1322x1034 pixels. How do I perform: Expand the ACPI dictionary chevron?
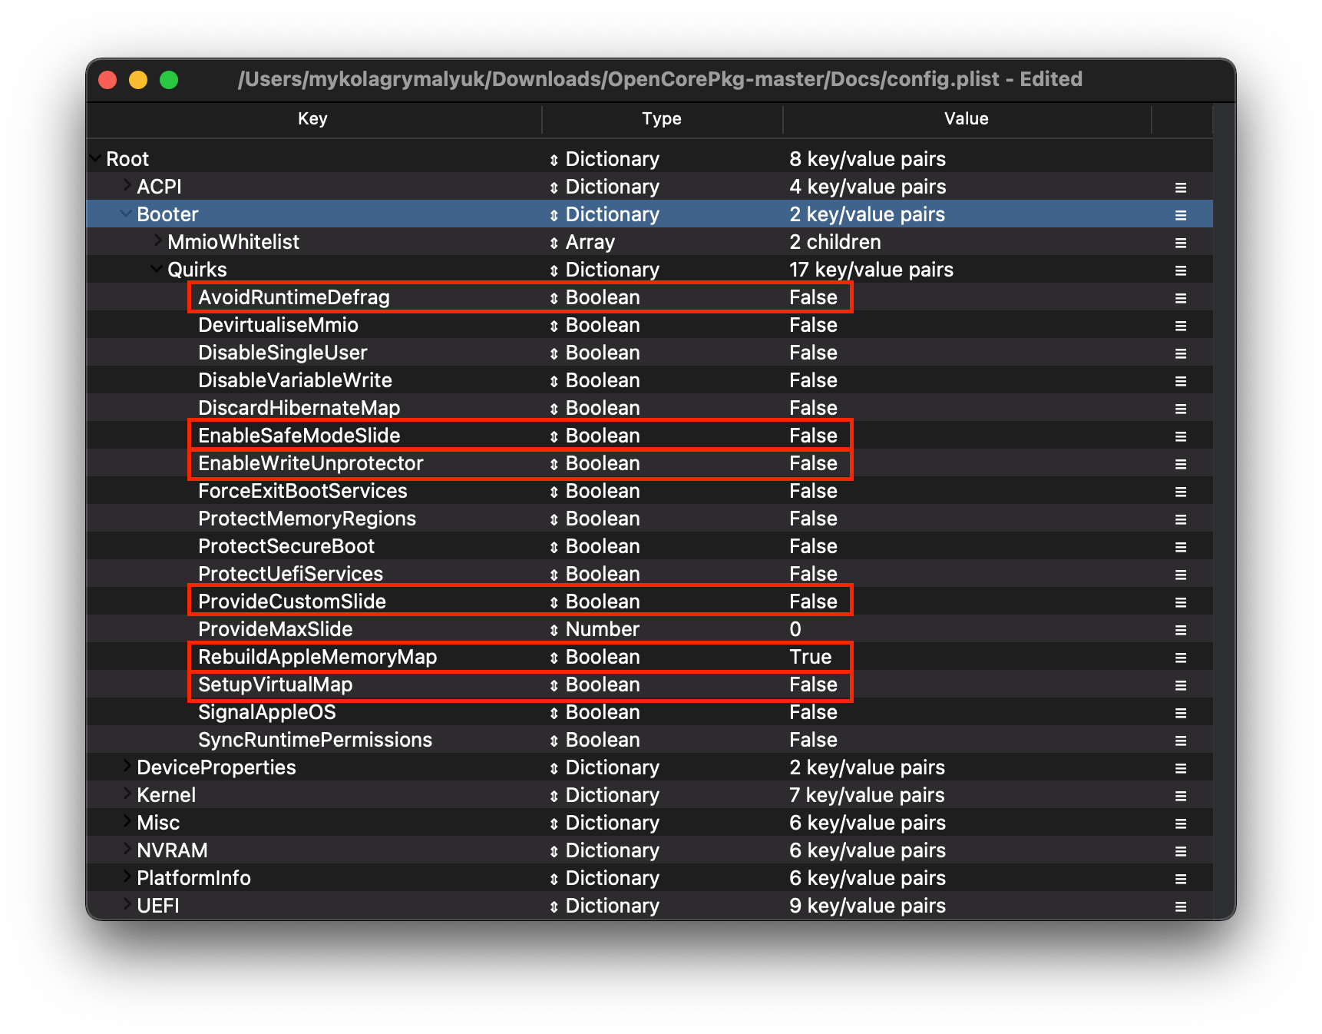coord(127,185)
